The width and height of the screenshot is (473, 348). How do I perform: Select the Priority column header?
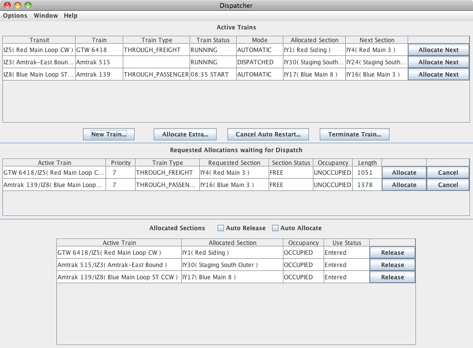tap(120, 163)
